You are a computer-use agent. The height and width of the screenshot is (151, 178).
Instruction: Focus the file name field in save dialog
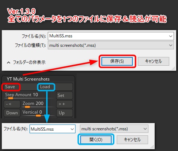point(111,36)
